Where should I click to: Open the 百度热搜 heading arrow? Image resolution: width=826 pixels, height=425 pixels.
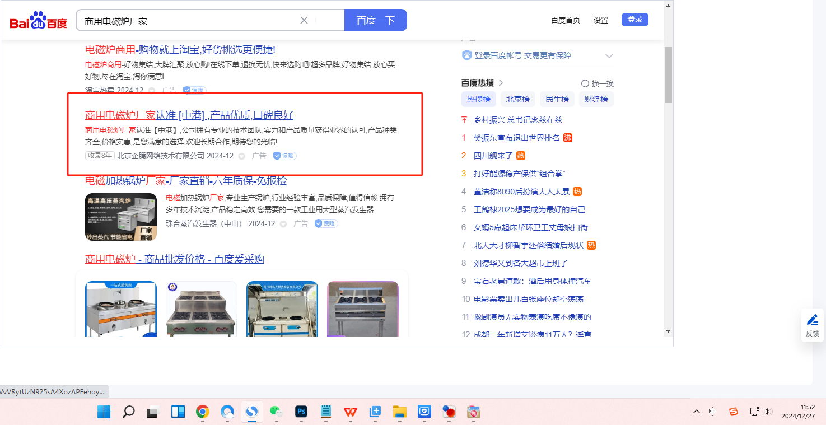(x=501, y=83)
